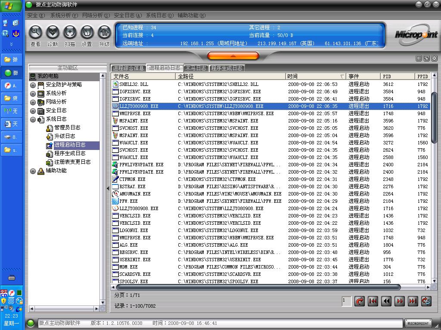Open the 系统分析(V) menu
Viewport: 441px width, 330px height.
pos(64,15)
